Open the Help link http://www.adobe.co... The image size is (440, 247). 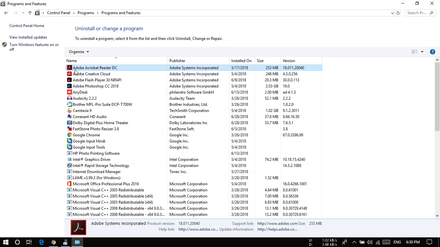[198, 229]
